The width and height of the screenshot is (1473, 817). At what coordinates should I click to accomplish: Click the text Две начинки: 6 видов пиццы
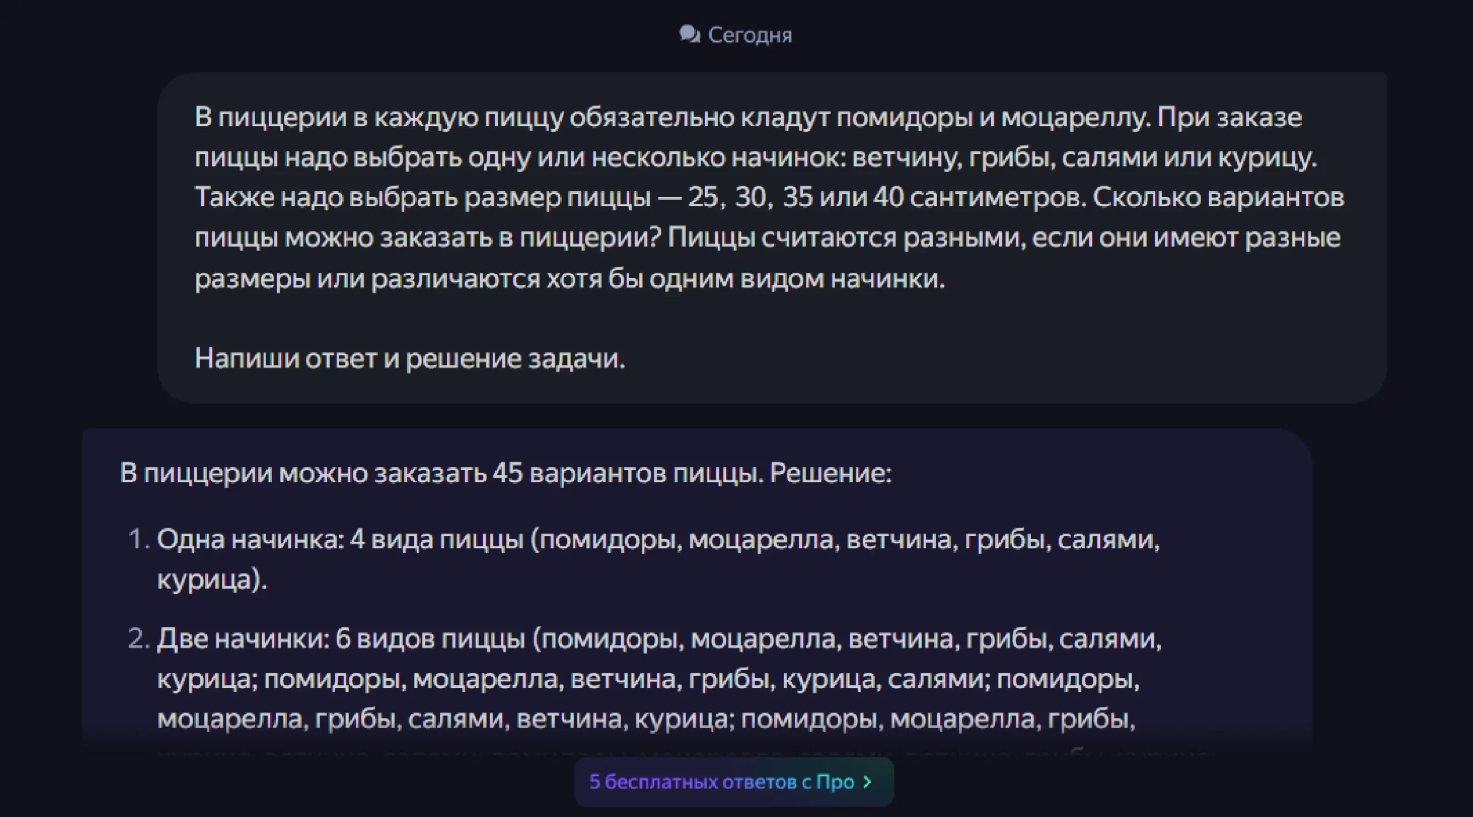coord(341,639)
